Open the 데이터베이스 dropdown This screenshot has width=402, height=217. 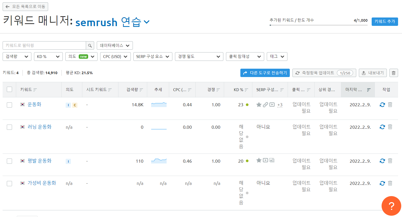tap(115, 45)
